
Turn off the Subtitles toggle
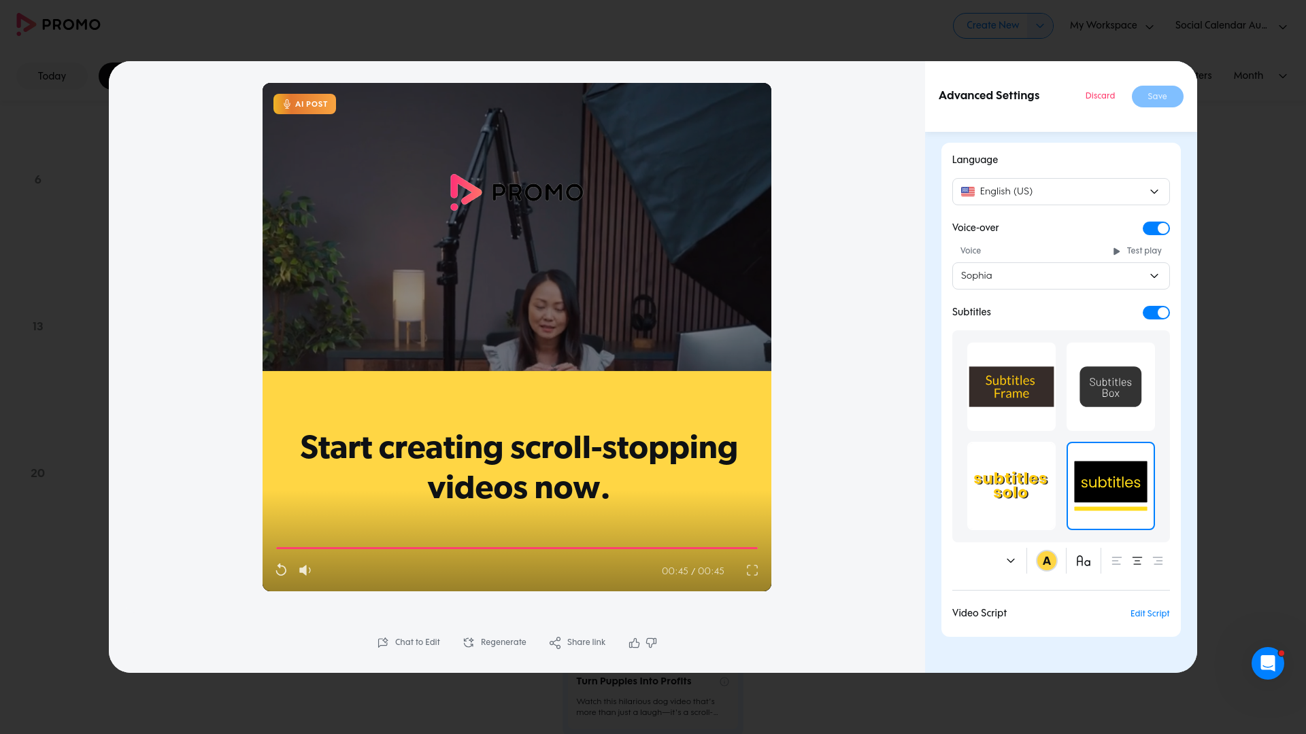(1156, 312)
